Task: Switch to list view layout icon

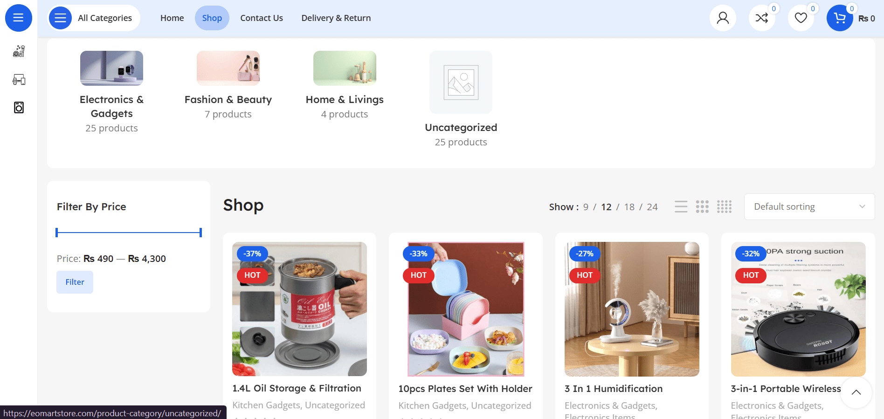Action: 681,206
